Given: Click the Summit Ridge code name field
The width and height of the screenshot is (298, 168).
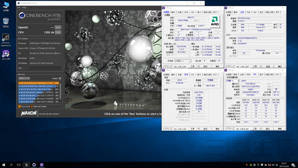Looking at the screenshot, I should 183,20.
